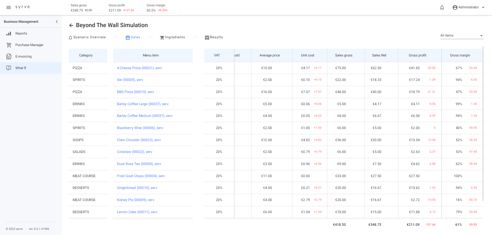Click the Reports bar chart icon
The width and height of the screenshot is (492, 235).
coord(9,33)
